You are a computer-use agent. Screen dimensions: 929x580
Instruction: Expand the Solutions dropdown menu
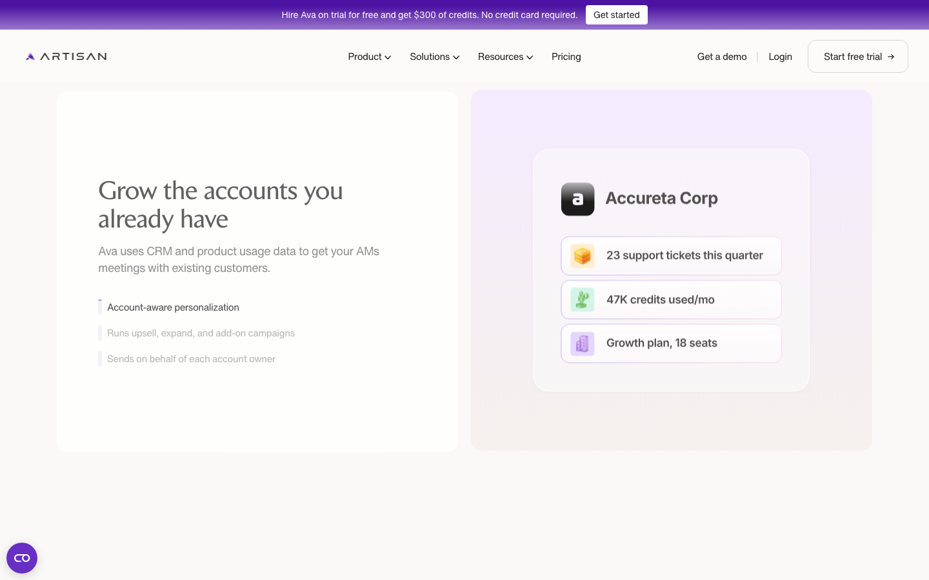click(434, 57)
